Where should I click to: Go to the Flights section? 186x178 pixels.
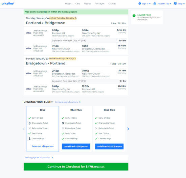click(87, 4)
